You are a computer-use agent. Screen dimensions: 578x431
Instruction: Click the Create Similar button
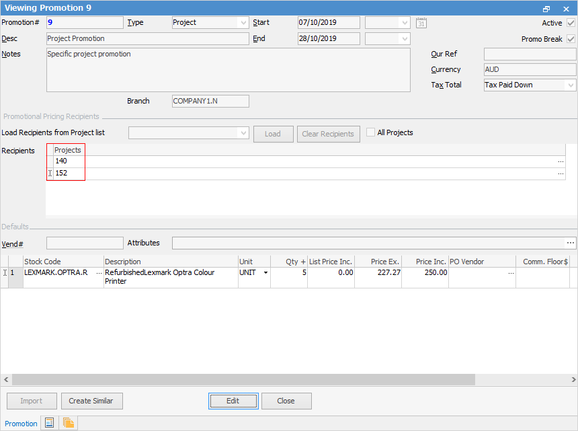pos(91,401)
